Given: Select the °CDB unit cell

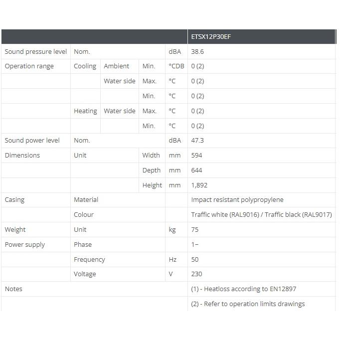Looking at the screenshot, I should point(176,66).
